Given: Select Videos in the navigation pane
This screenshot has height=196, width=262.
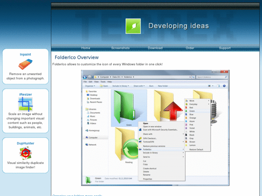Looking at the screenshot, I should tap(92, 123).
